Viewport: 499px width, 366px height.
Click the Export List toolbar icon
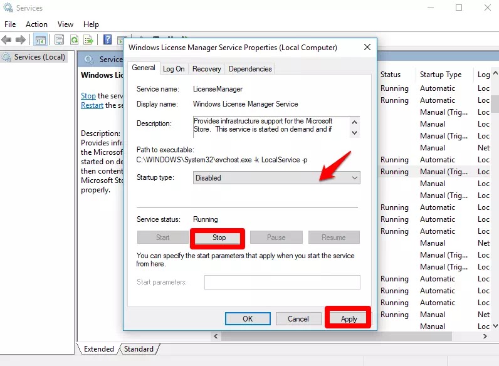coord(88,39)
